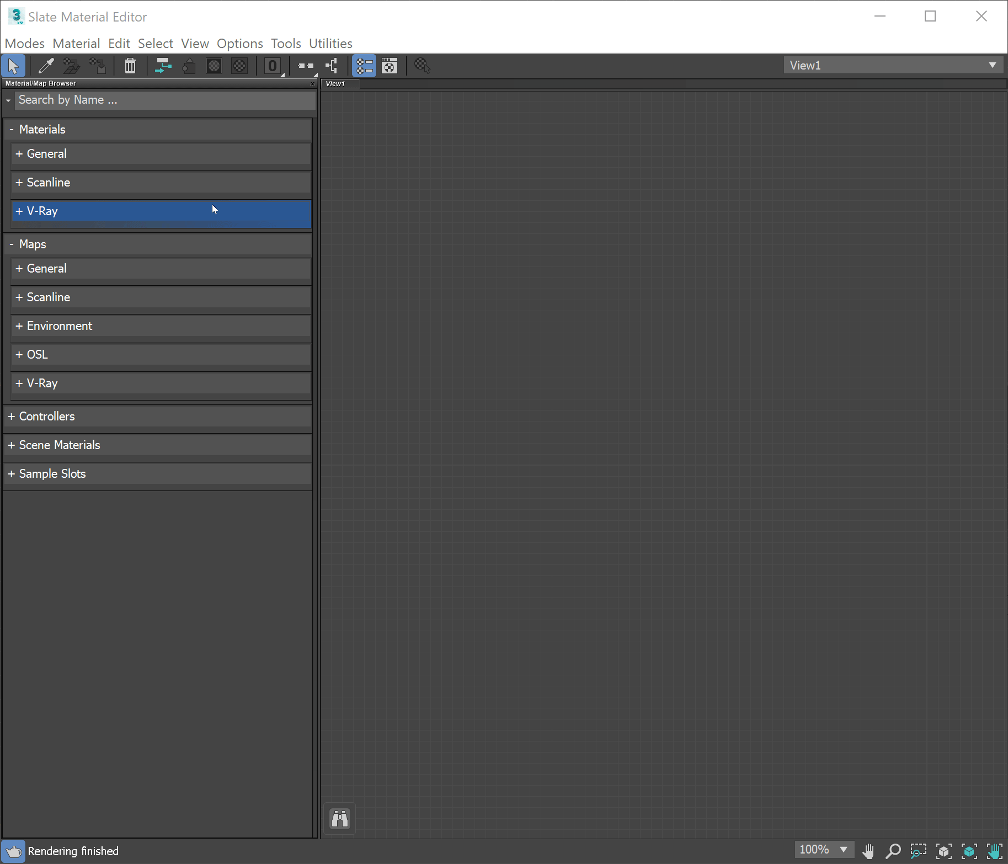Viewport: 1008px width, 864px height.
Task: Open the Material menu
Action: click(76, 43)
